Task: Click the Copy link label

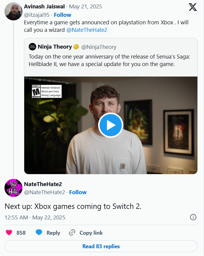Action: coord(91,233)
